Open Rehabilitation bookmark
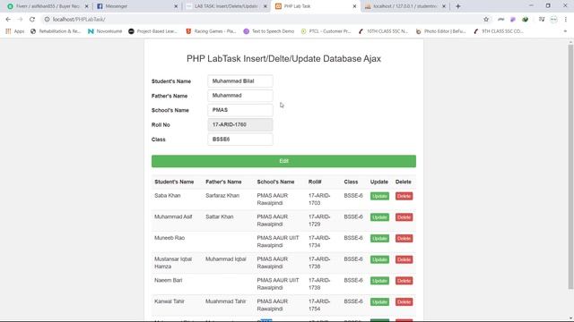Viewport: 574px width, 322px height. pyautogui.click(x=56, y=31)
